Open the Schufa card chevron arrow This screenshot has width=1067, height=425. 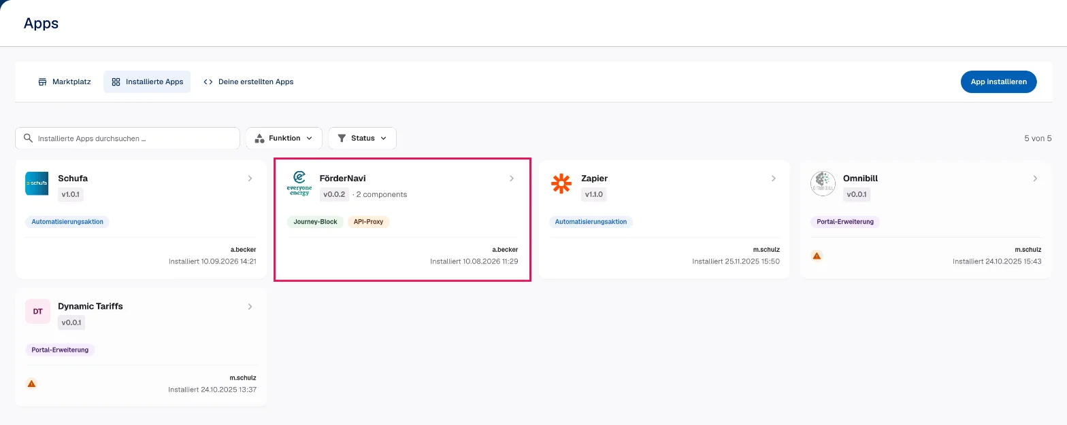tap(250, 179)
